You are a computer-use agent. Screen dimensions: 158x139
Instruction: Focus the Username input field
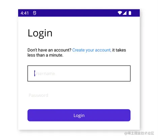pos(79,73)
